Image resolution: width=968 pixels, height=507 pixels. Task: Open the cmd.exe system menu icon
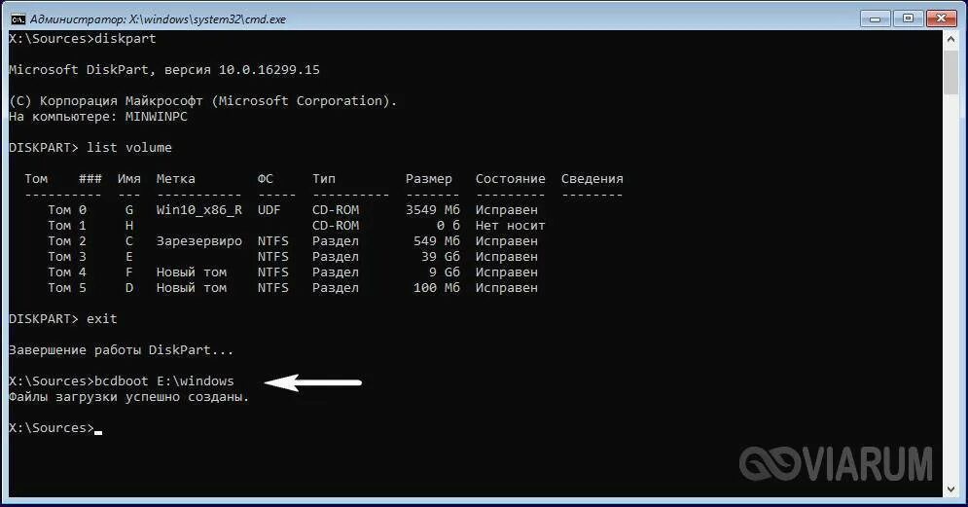[18, 19]
